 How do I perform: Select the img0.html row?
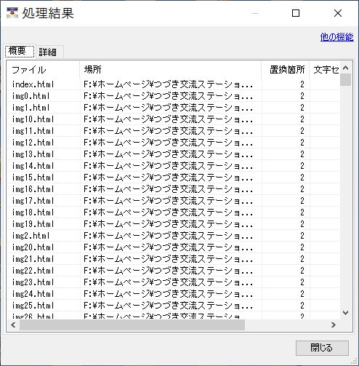pyautogui.click(x=173, y=96)
